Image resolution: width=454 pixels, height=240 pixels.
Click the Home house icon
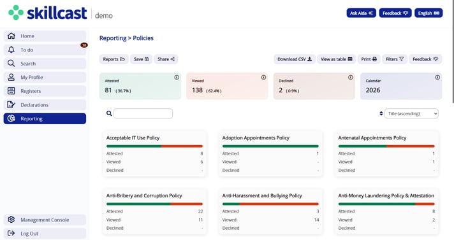point(11,36)
